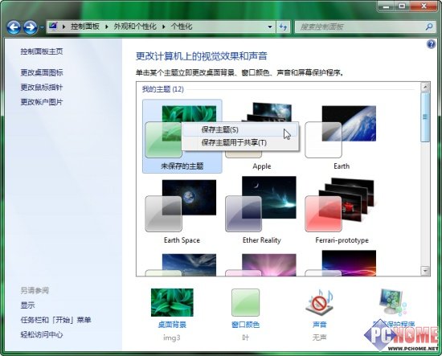This screenshot has width=442, height=356.
Task: Open 显示 link under 另请参阅
Action: pyautogui.click(x=27, y=305)
